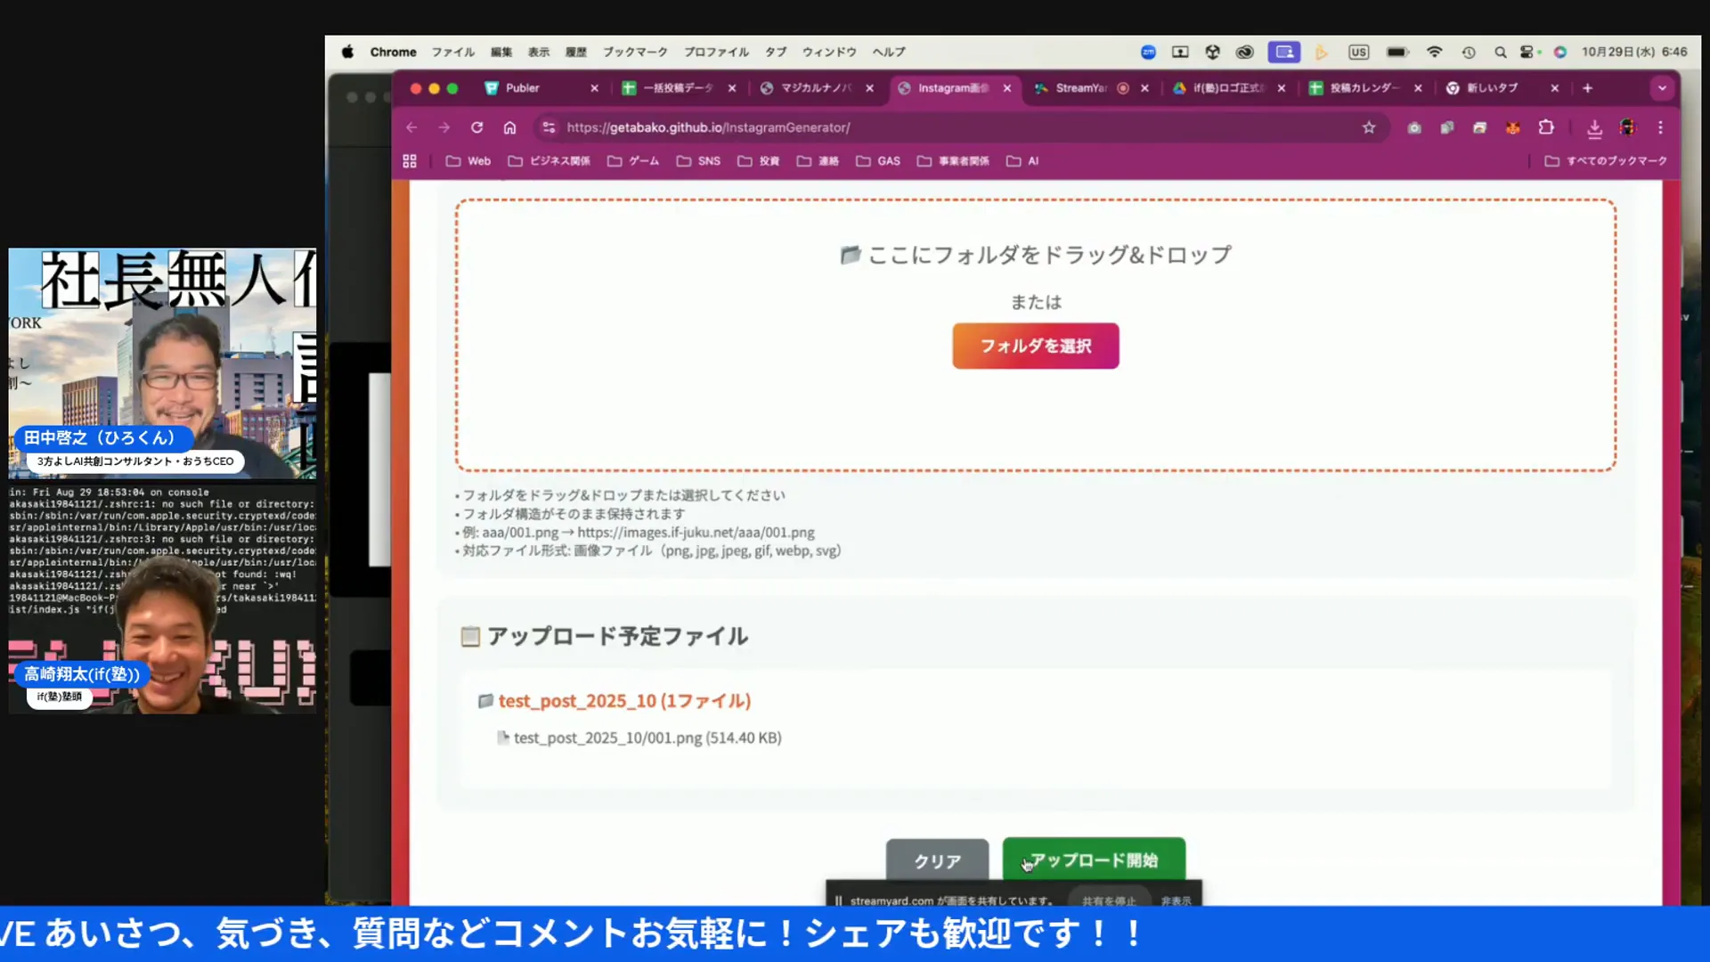
Task: Toggle bookmark star in the address bar
Action: tap(1369, 127)
